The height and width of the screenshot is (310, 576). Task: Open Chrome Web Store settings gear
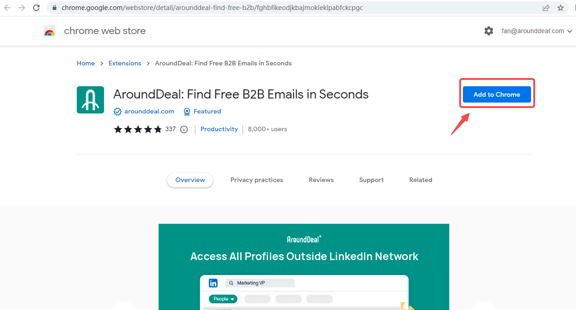tap(489, 31)
